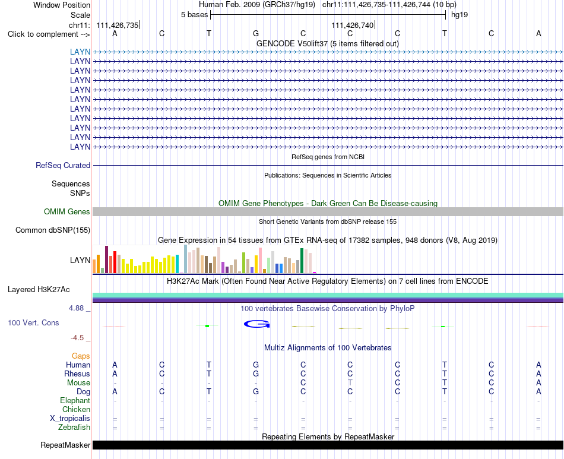The image size is (564, 459).
Task: Select the 'Rhesus' species row label
Action: point(77,373)
